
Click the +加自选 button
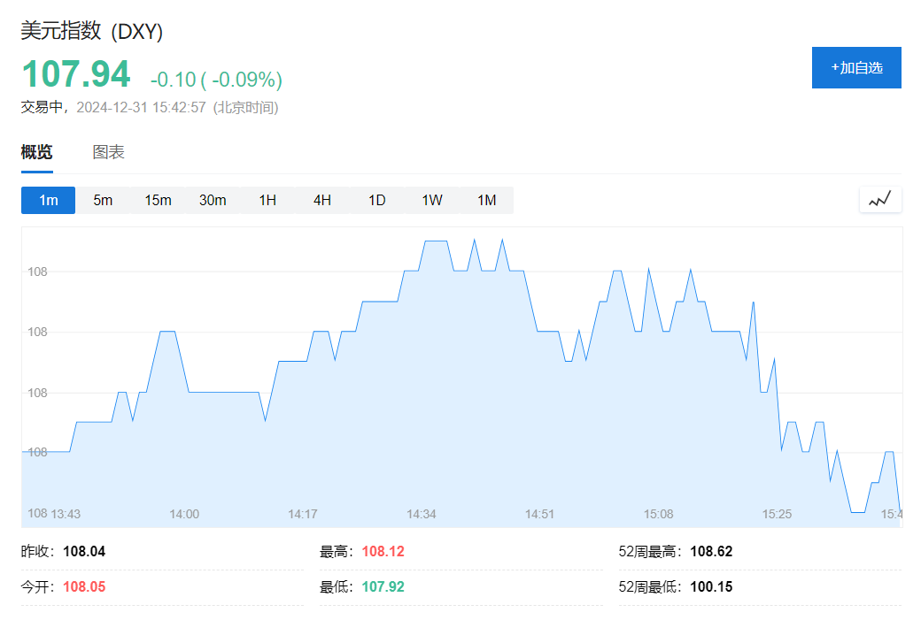[856, 67]
